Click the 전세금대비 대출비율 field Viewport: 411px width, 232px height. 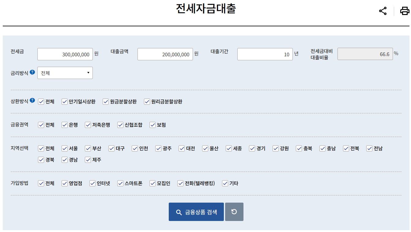click(x=365, y=54)
